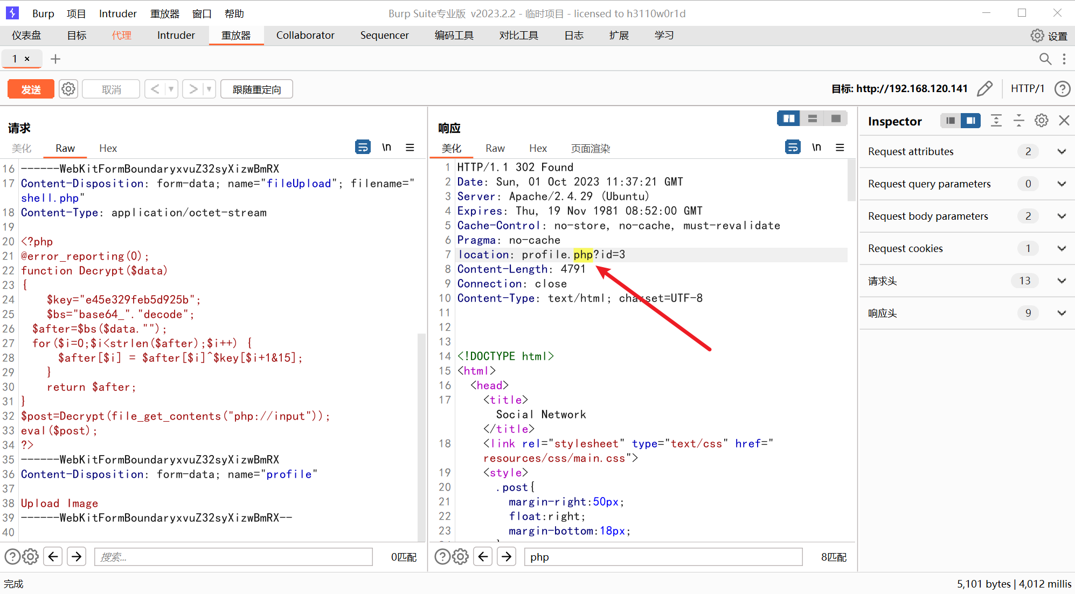Screen dimensions: 1075x594
Task: Collapse all Inspector sections icon
Action: pyautogui.click(x=1019, y=121)
